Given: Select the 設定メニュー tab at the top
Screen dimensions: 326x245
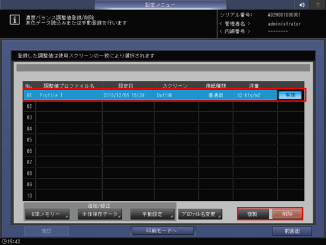Looking at the screenshot, I should point(160,4).
